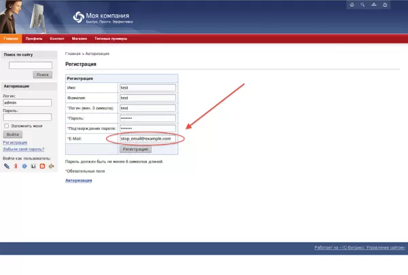This screenshot has width=408, height=275.
Task: Click the password length hint text
Action: [114, 162]
